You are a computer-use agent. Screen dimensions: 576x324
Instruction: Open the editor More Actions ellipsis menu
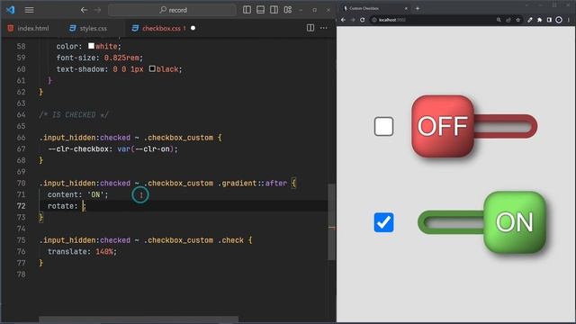click(x=324, y=28)
